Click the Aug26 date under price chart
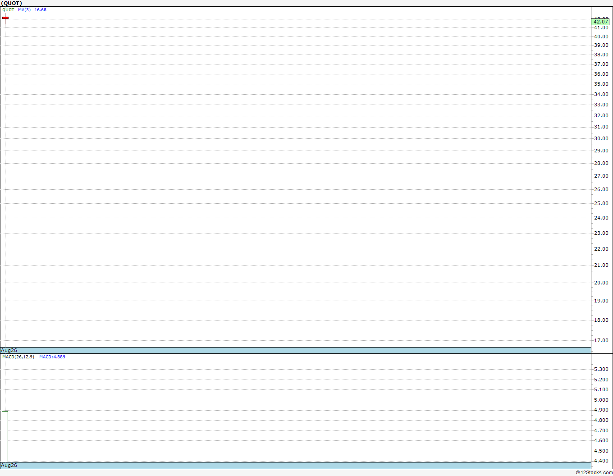Screen dimensions: 613x476 (x=9, y=350)
